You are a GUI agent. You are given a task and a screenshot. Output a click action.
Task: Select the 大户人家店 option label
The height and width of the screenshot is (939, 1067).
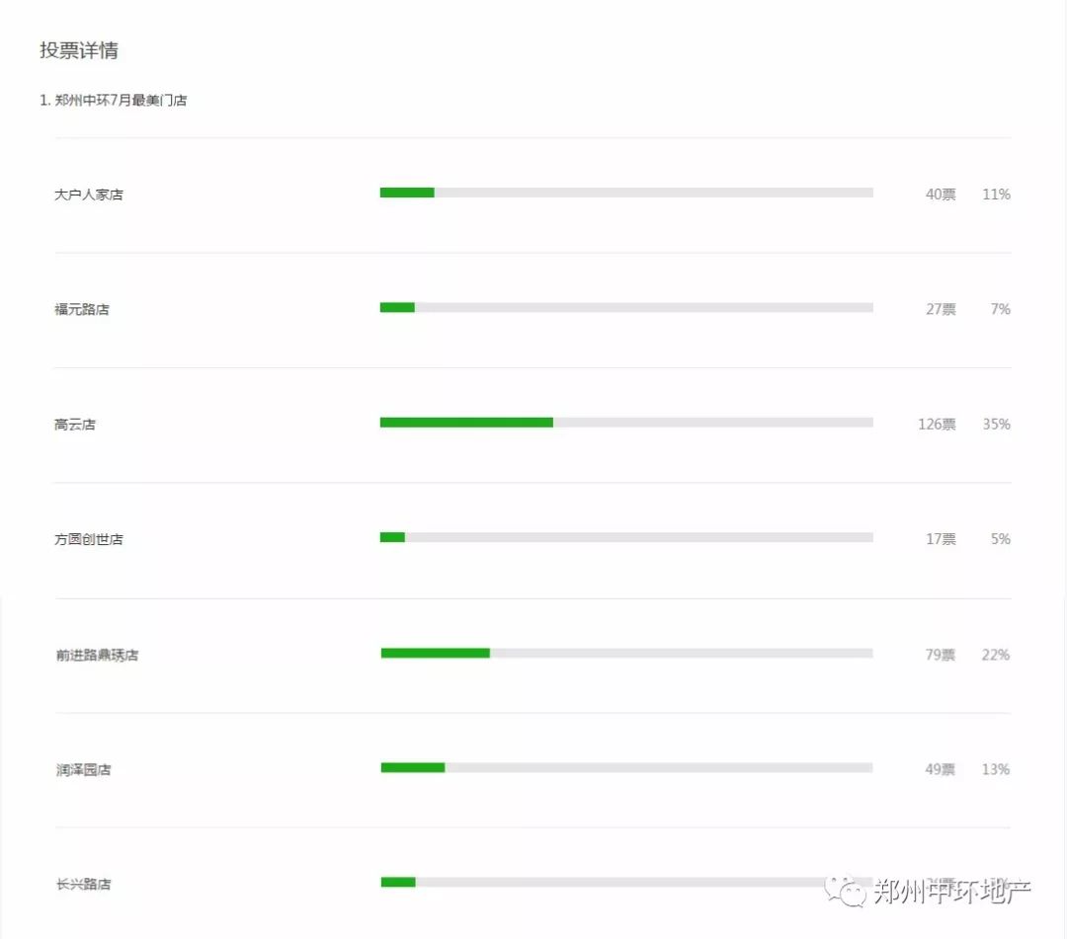coord(89,195)
